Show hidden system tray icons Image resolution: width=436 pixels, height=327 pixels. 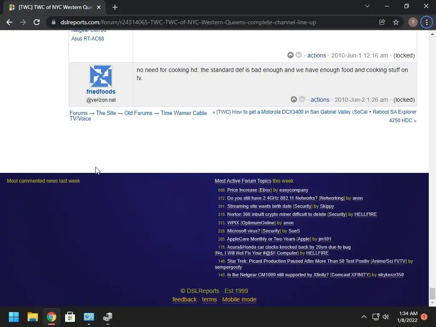point(364,317)
